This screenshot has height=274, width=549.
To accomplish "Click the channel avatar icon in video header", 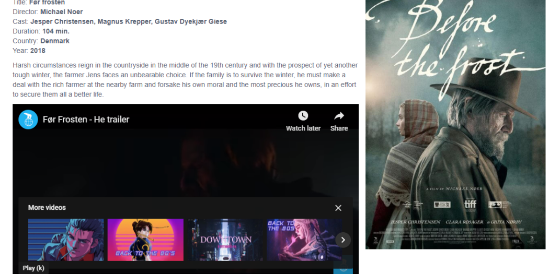I will click(28, 120).
